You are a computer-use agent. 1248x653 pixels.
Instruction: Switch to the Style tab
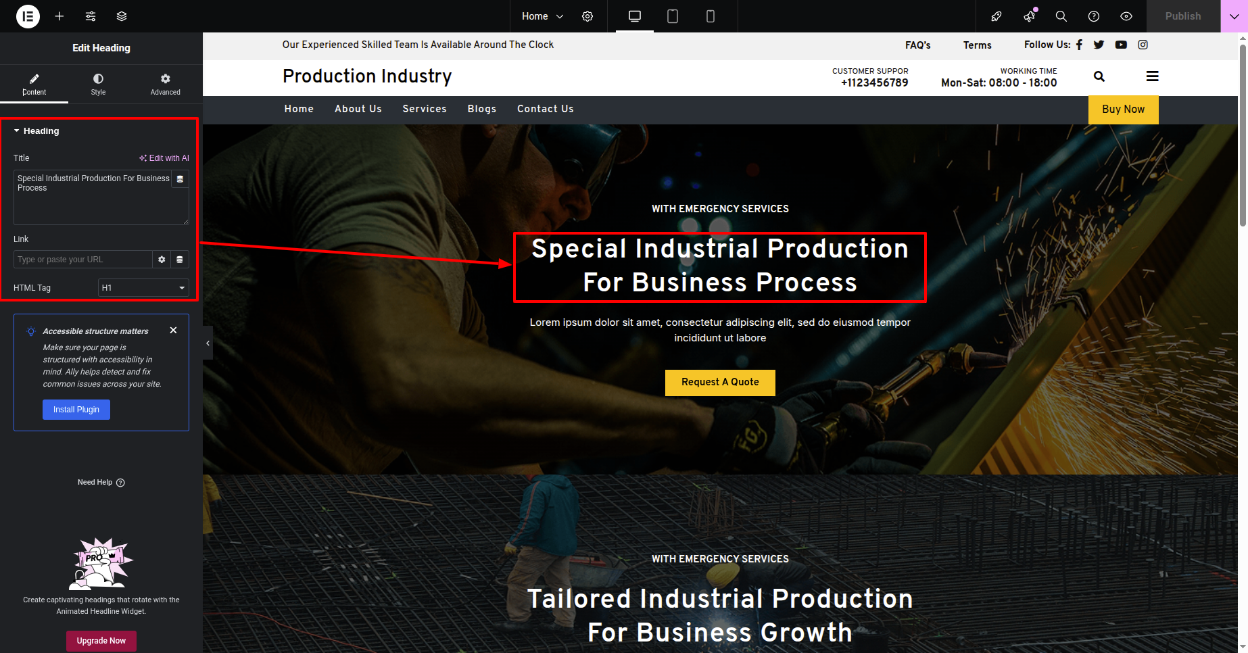click(x=99, y=84)
